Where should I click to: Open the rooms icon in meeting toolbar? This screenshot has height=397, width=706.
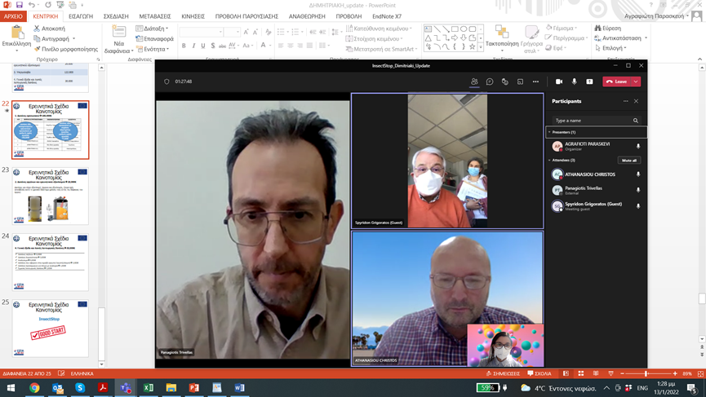pyautogui.click(x=520, y=82)
